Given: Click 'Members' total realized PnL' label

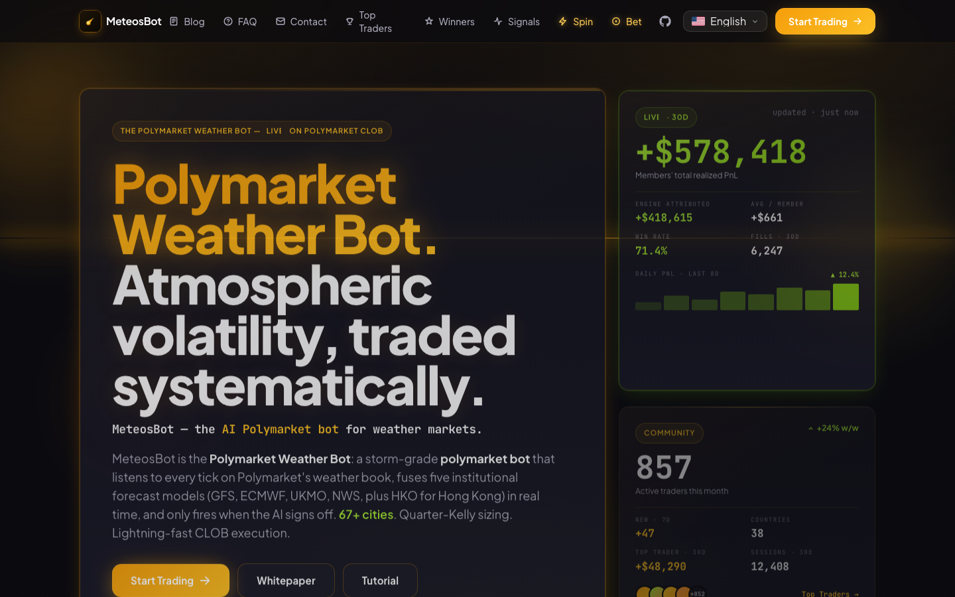Looking at the screenshot, I should click(686, 176).
